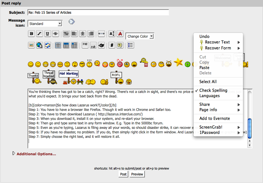
Task: Click scrollbar up arrow in message box
Action: pos(249,141)
